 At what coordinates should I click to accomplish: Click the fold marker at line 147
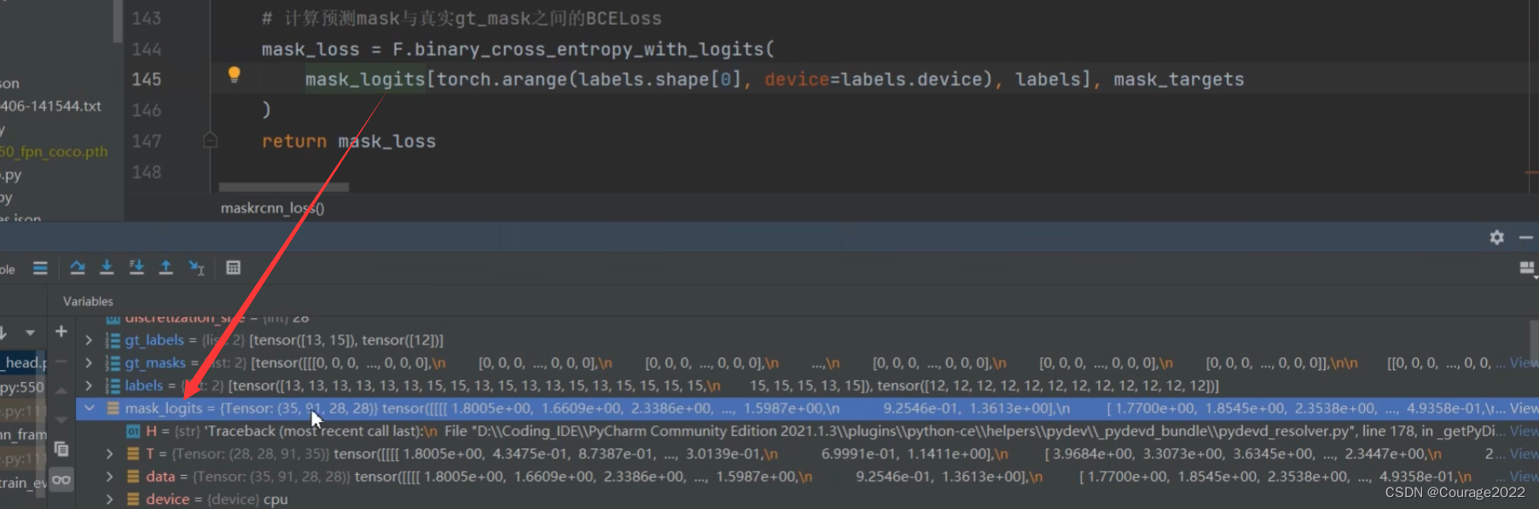211,141
